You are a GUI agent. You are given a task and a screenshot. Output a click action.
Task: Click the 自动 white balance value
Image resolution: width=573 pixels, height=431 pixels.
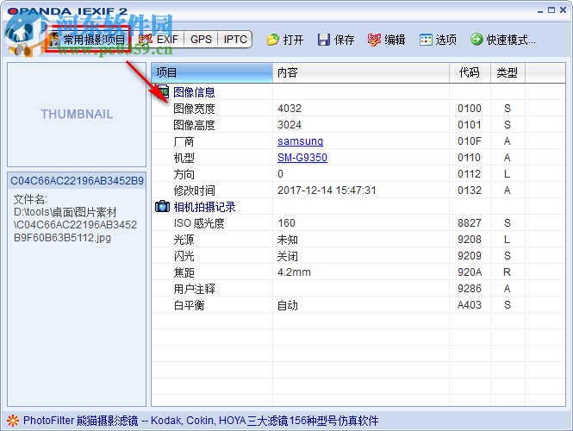(x=288, y=305)
